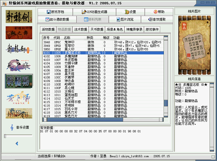The image size is (217, 161).
Task: Open the GIF动画生成器 tool
Action: tap(94, 12)
